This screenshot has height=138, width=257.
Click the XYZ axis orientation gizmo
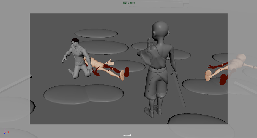coord(6,131)
